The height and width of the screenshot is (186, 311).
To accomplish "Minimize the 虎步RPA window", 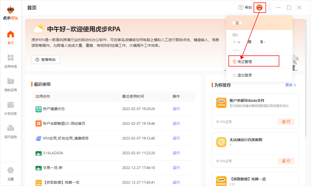I will click(279, 7).
